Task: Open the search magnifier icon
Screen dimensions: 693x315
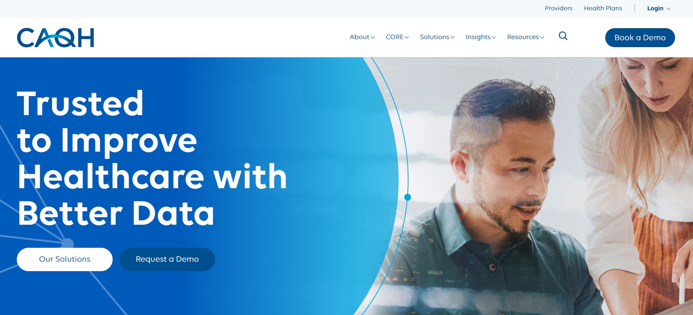Action: [563, 36]
